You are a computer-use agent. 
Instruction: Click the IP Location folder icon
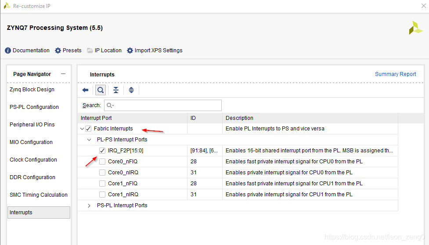90,50
